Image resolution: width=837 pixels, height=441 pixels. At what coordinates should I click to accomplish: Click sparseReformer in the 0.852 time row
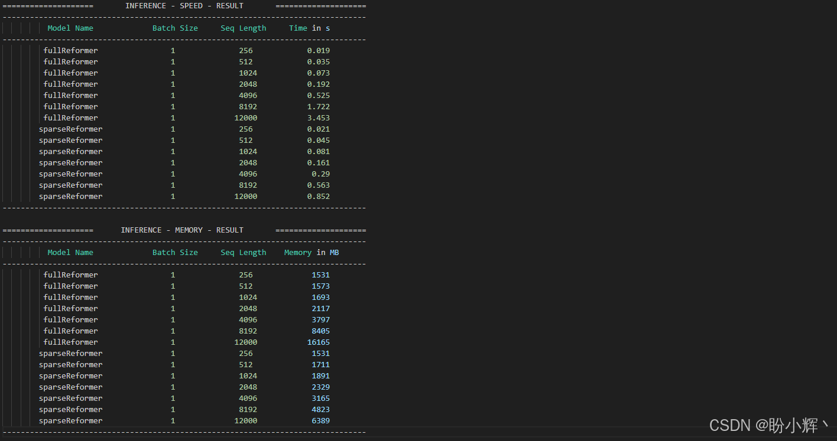click(71, 197)
